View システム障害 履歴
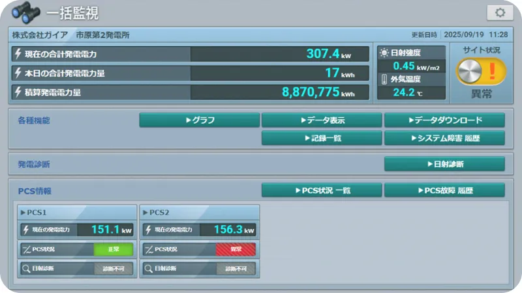 (x=444, y=138)
